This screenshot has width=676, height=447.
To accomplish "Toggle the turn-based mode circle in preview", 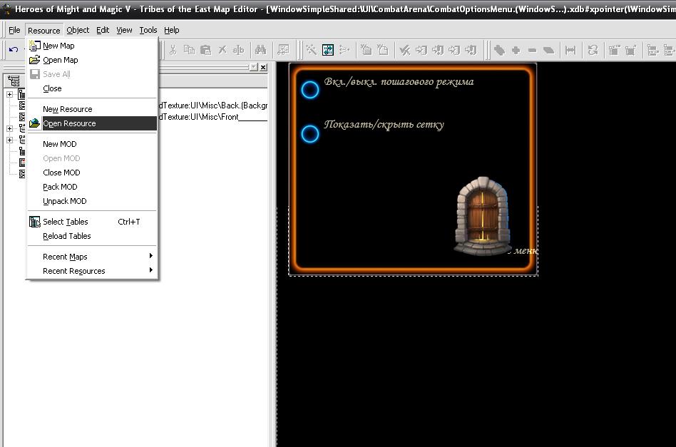I will pyautogui.click(x=309, y=90).
